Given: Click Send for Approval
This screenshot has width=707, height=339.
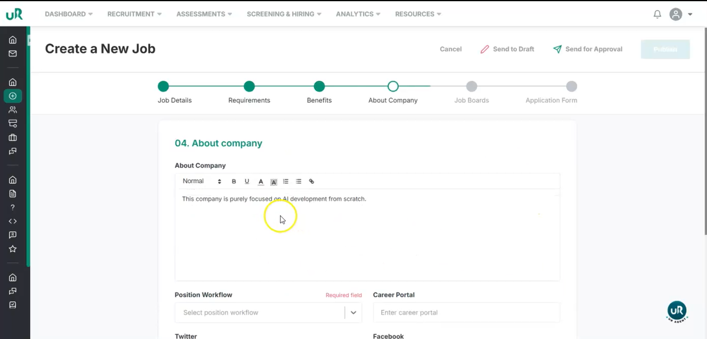Looking at the screenshot, I should (x=588, y=49).
